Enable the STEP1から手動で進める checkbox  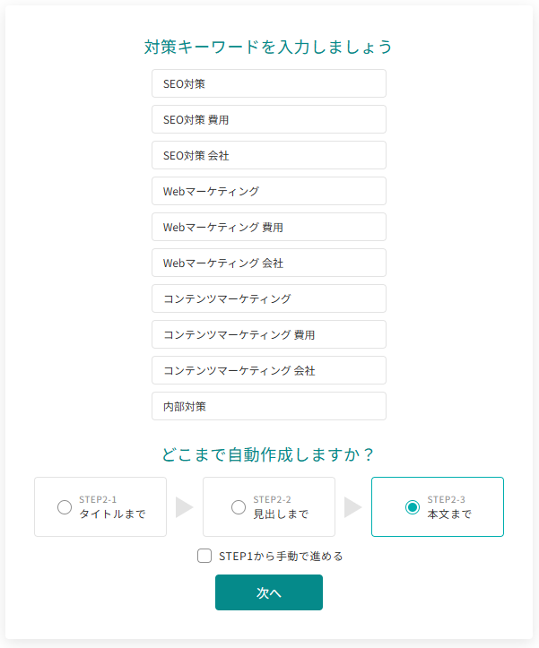tap(204, 556)
